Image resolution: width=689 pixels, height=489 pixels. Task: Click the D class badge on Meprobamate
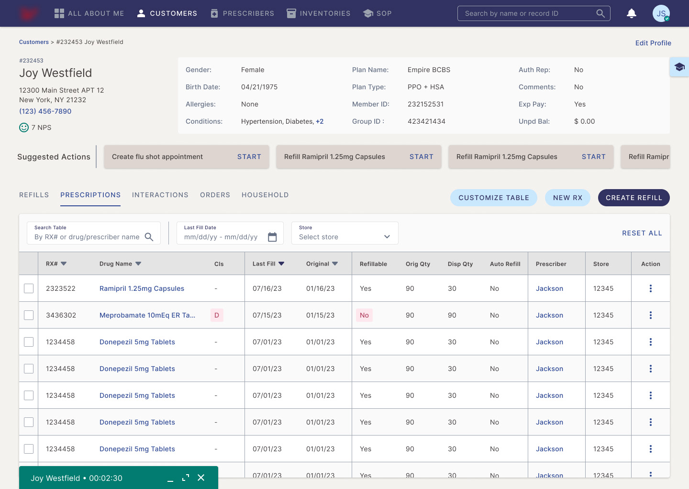[x=217, y=315]
